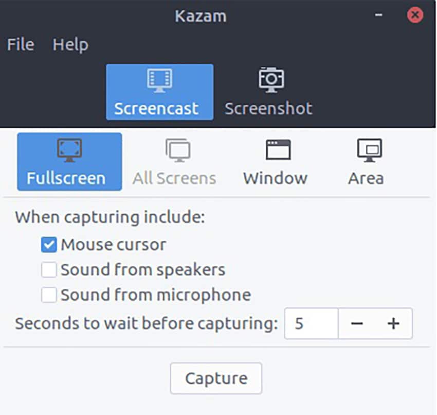Open the File menu

click(21, 45)
